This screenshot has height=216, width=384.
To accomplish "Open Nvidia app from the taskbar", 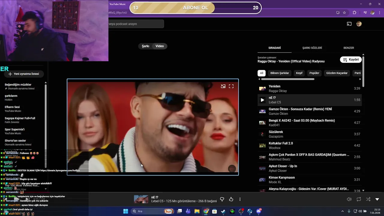I will point(232,211).
